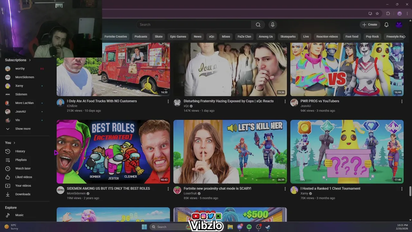This screenshot has width=412, height=232.
Task: Select the Mixes filter chip
Action: point(226,36)
